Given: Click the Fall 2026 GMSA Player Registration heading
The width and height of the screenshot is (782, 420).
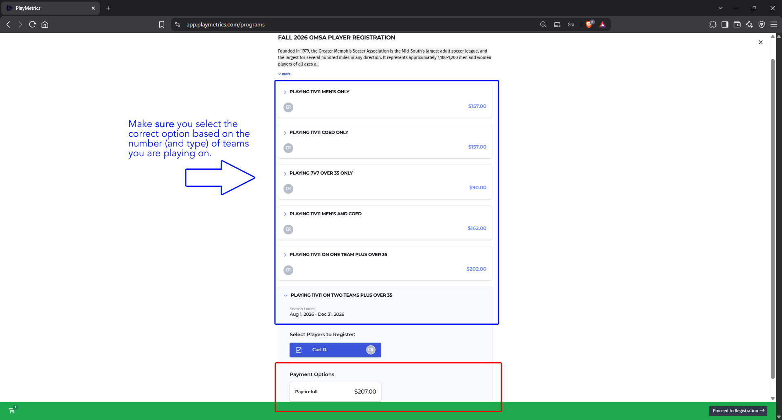Looking at the screenshot, I should [336, 37].
